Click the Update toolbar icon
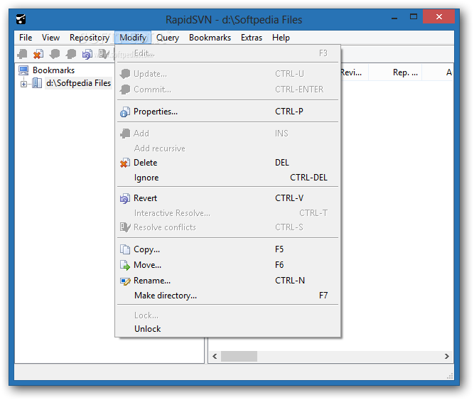Image resolution: width=474 pixels, height=400 pixels. tap(55, 54)
